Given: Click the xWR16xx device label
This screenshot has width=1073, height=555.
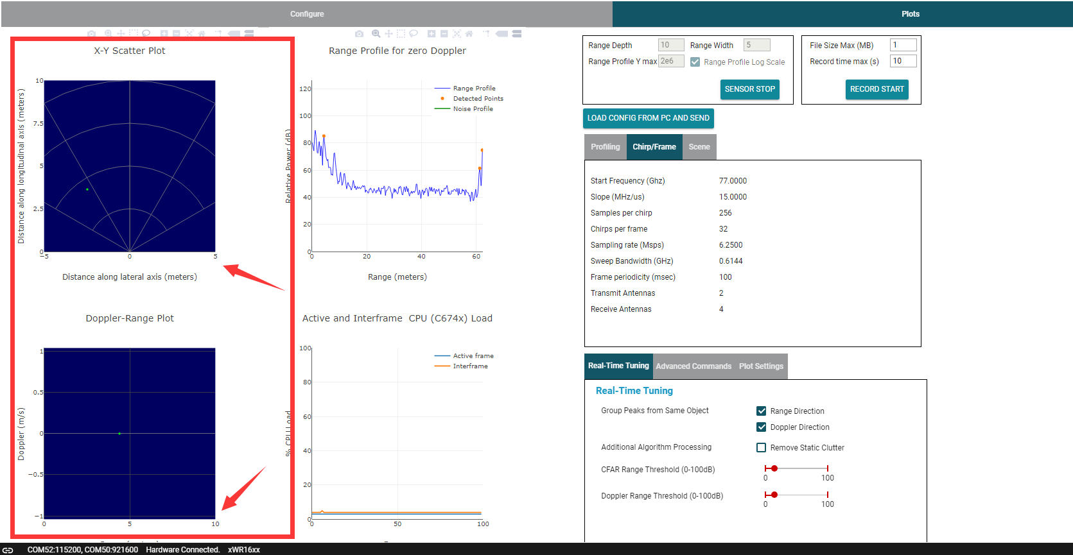Looking at the screenshot, I should point(244,550).
